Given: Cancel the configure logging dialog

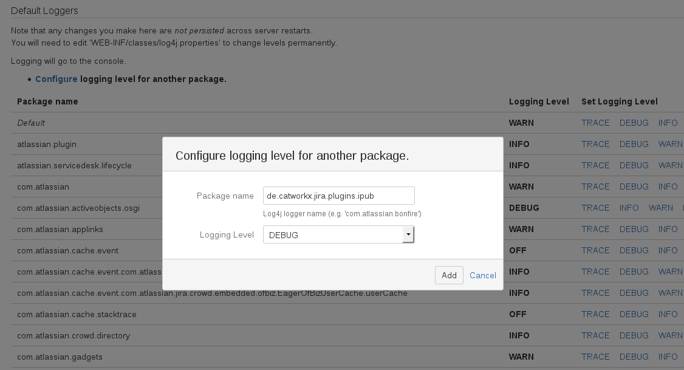Looking at the screenshot, I should tap(483, 275).
